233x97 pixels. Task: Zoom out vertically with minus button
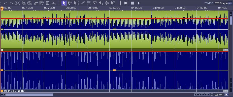[x=231, y=90]
